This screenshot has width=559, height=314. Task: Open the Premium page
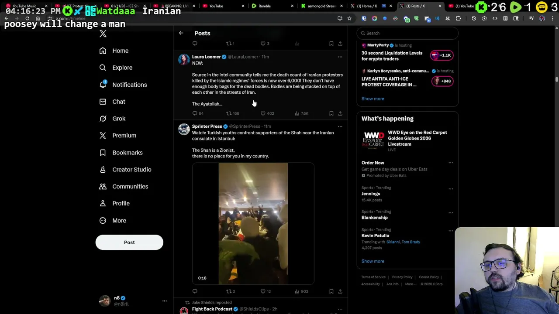[x=118, y=136]
